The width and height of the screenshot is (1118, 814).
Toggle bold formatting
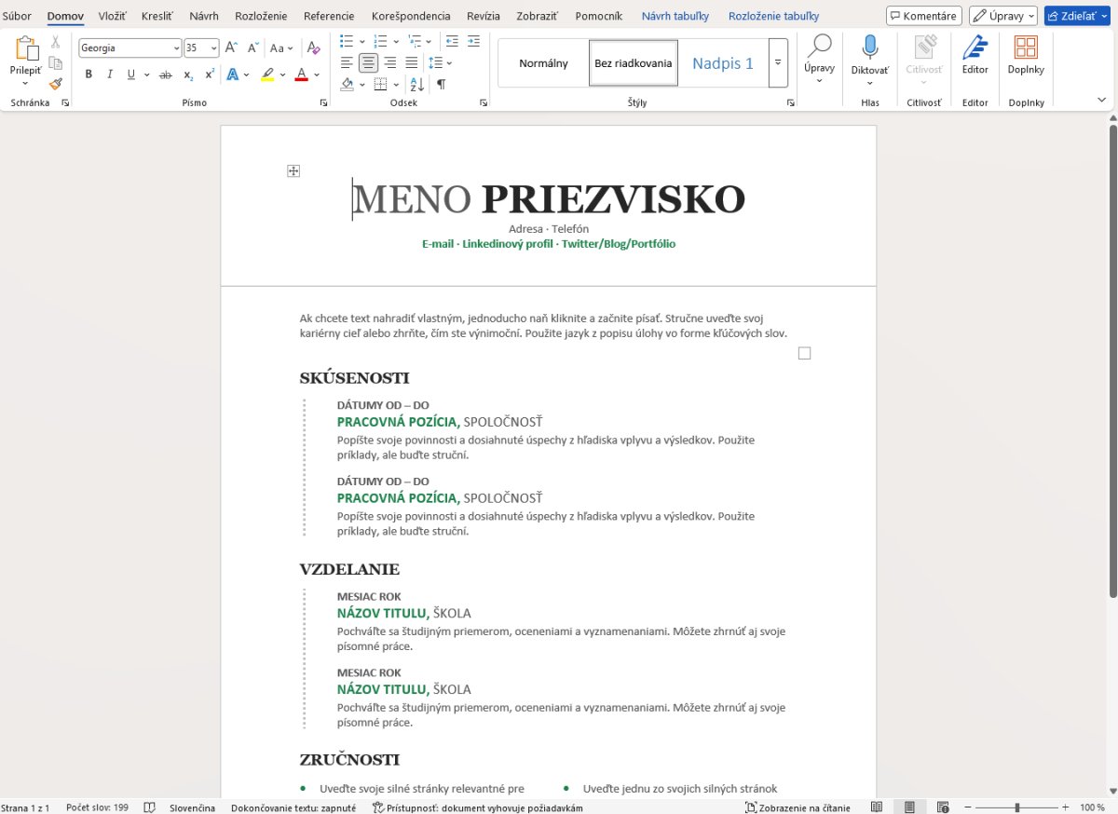click(x=89, y=75)
